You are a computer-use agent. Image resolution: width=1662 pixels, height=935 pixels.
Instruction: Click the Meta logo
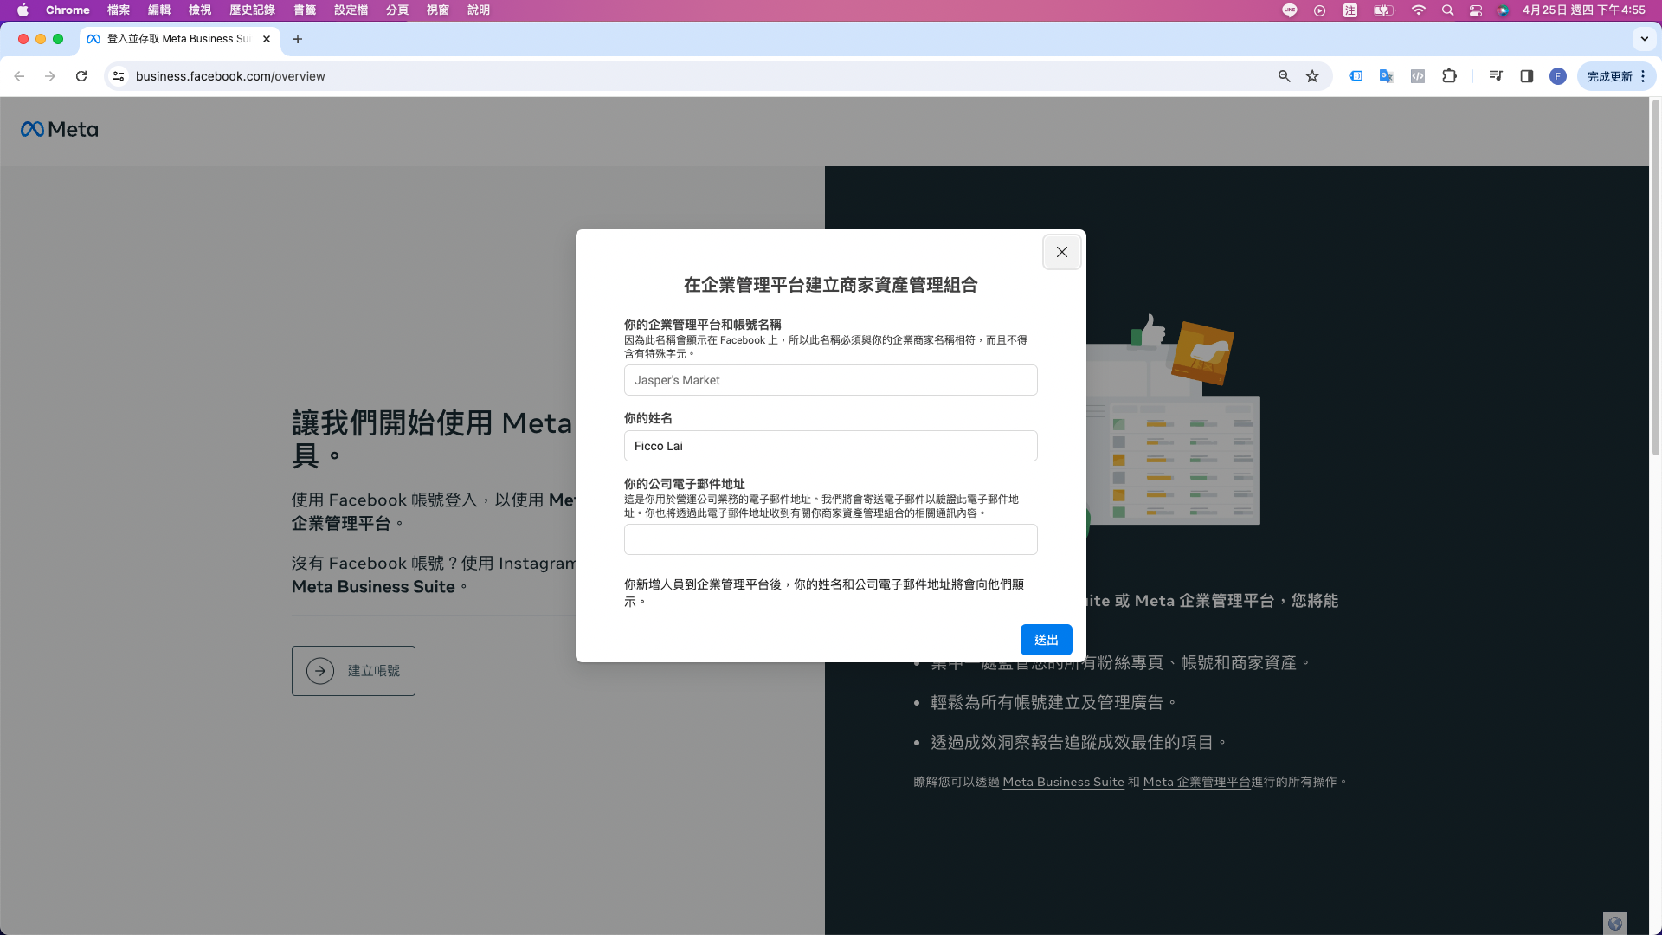pos(59,130)
